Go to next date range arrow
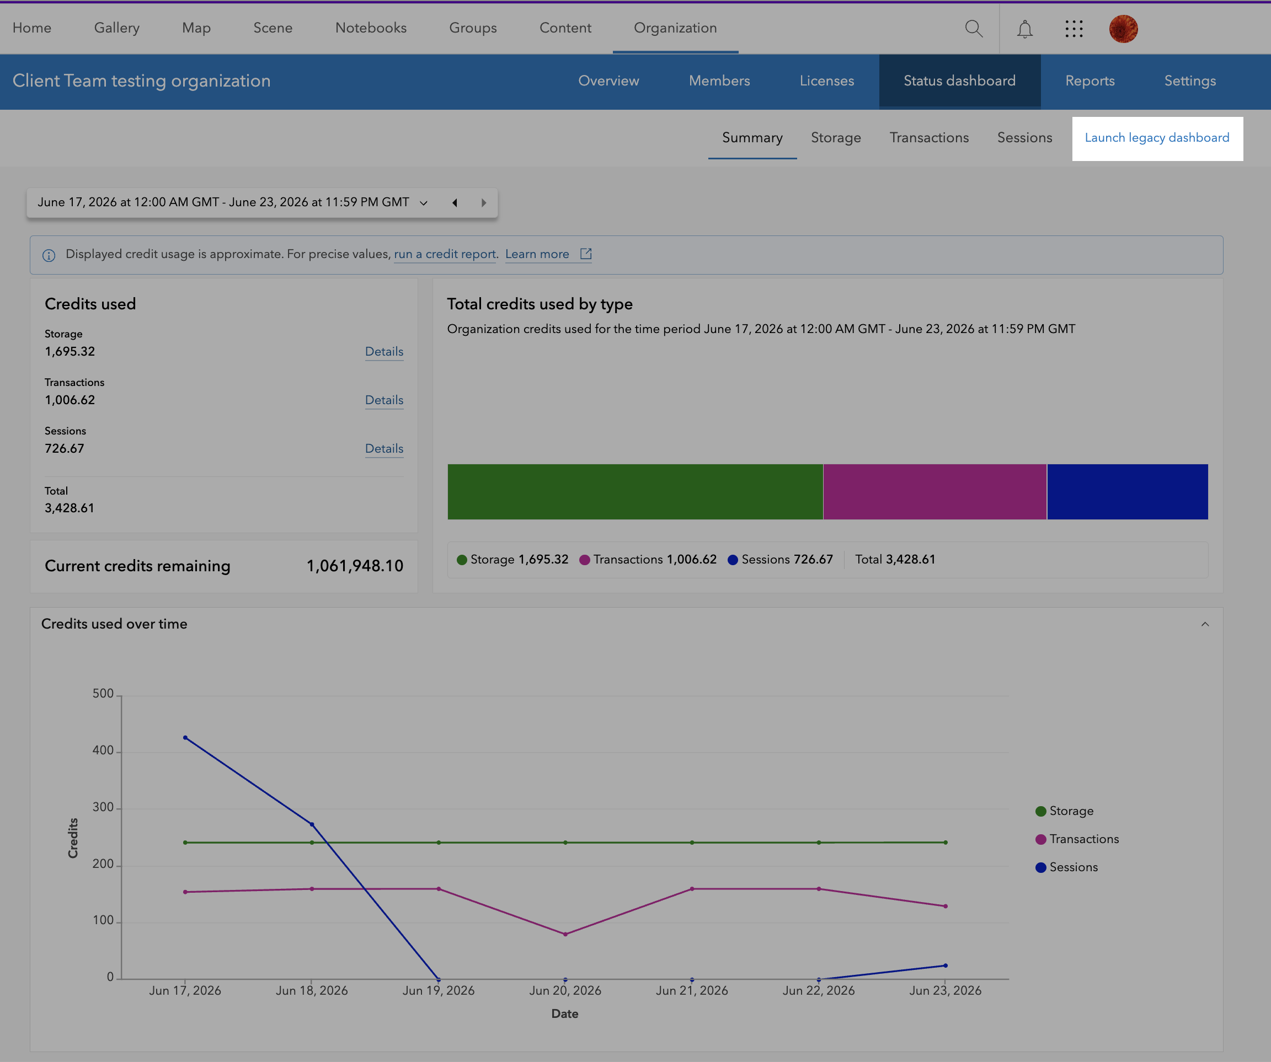The image size is (1271, 1062). point(484,203)
